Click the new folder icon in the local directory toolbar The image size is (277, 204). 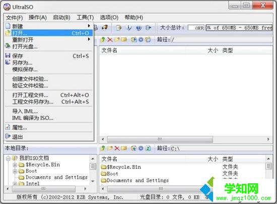110,148
